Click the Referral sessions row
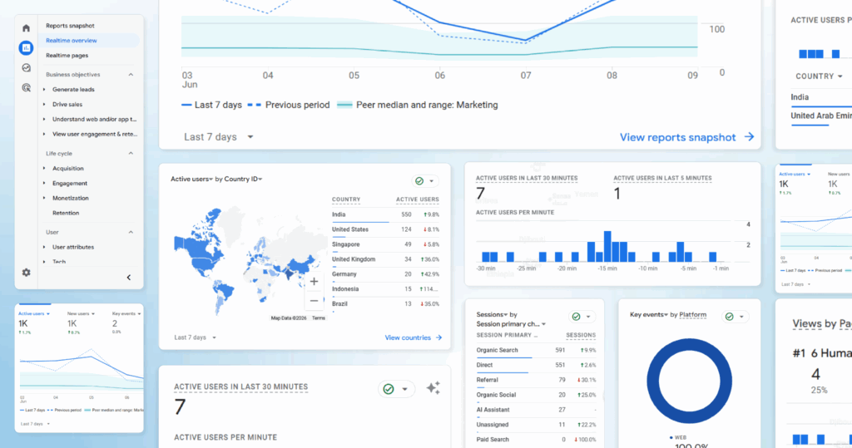The width and height of the screenshot is (852, 448). (537, 380)
